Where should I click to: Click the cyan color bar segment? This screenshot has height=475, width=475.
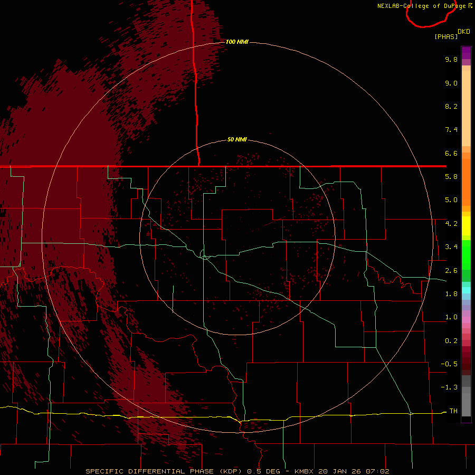coord(466,290)
